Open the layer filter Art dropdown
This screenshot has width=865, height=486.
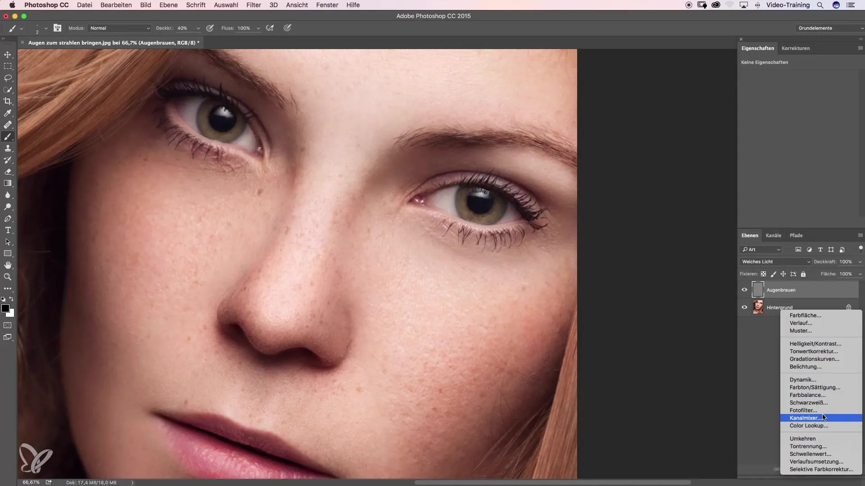pos(761,249)
